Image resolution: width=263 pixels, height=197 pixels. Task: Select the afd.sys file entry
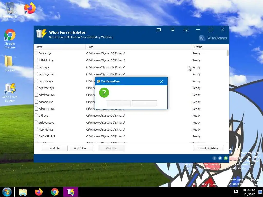(x=130, y=116)
